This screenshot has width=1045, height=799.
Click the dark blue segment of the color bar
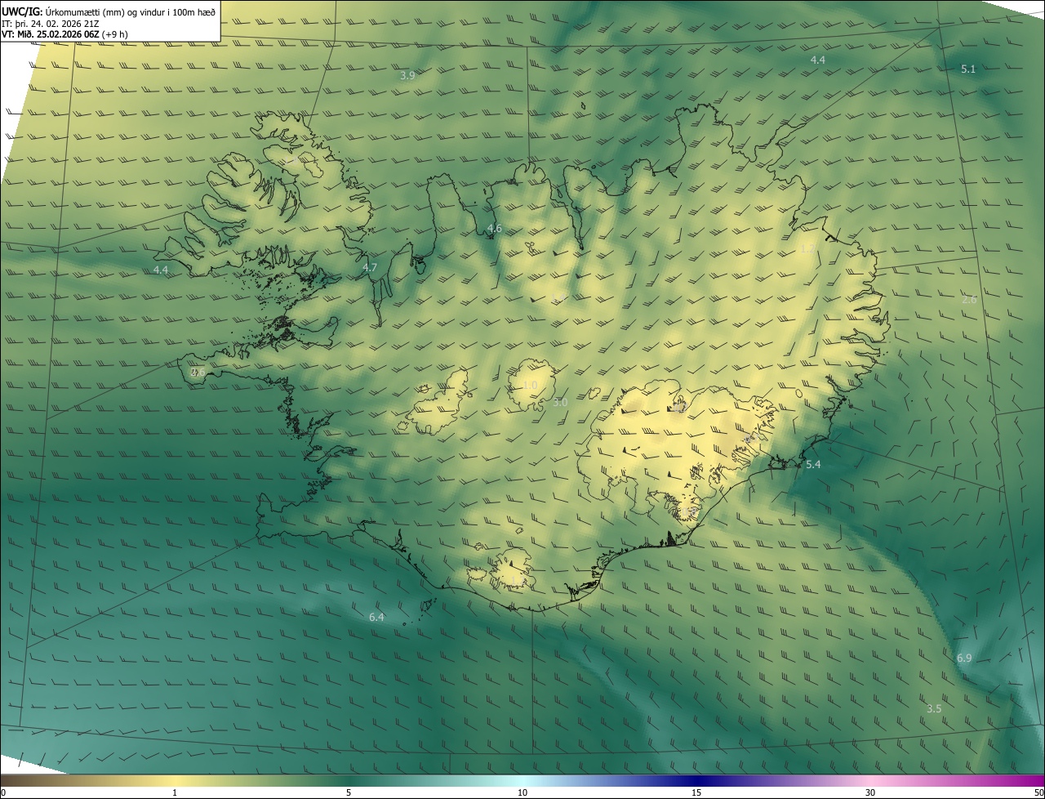click(x=696, y=781)
